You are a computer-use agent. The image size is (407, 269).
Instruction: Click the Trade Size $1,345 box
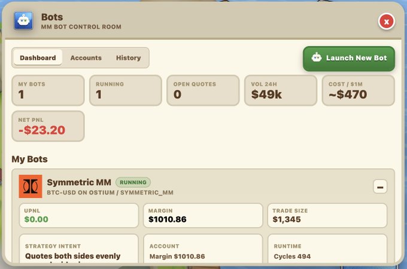pos(327,215)
